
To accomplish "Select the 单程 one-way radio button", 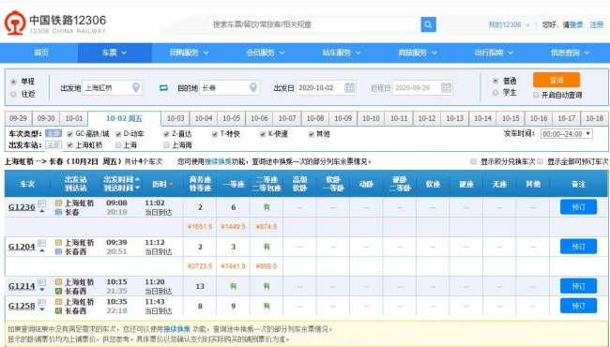I will (x=14, y=82).
